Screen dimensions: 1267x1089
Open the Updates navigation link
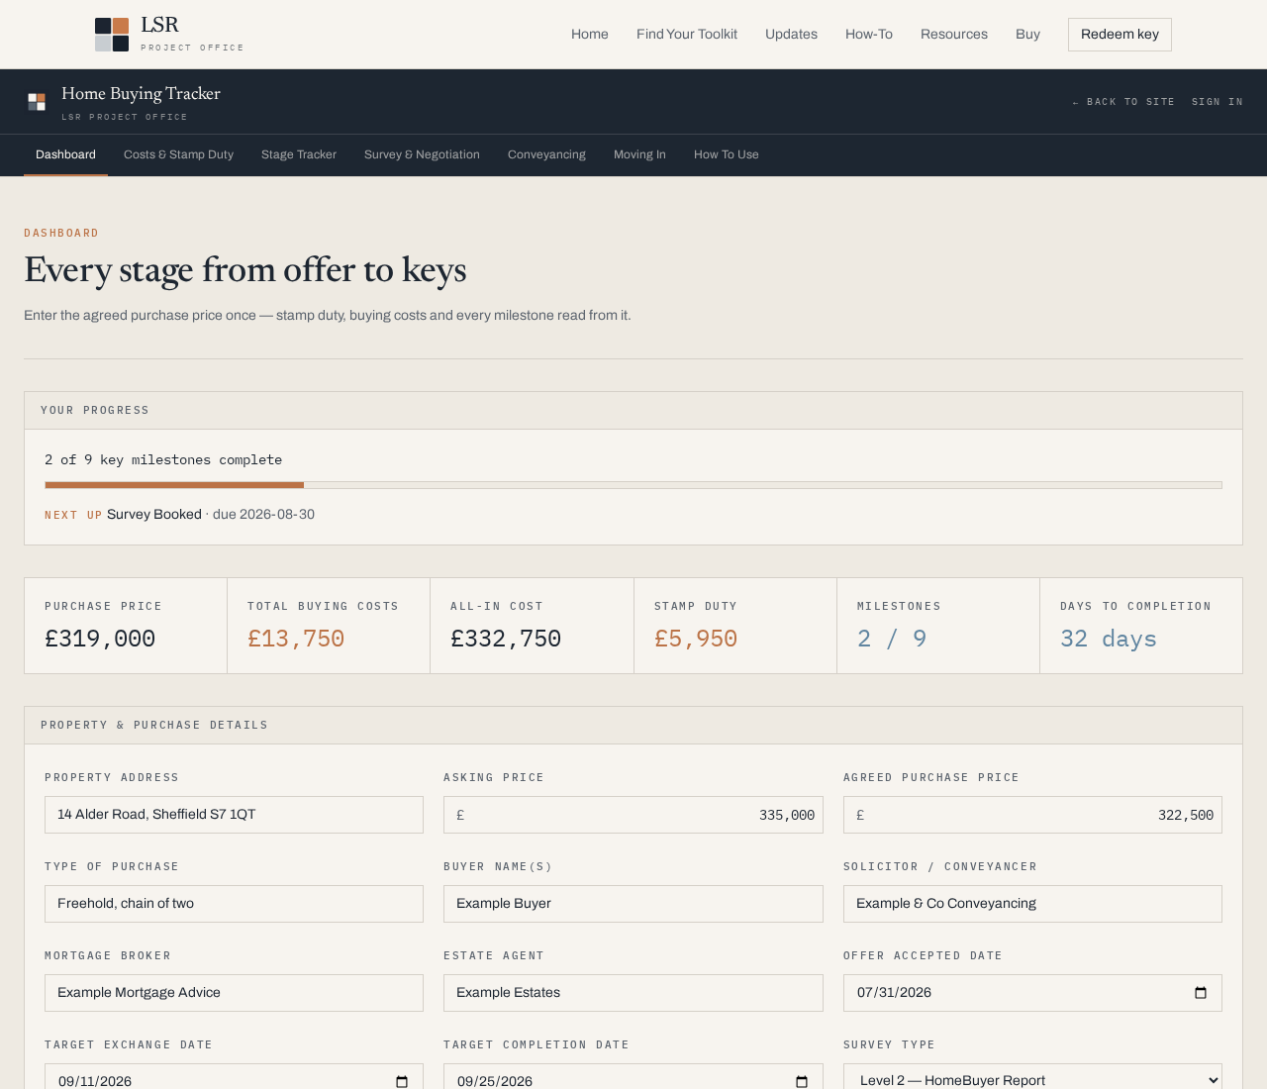791,35
